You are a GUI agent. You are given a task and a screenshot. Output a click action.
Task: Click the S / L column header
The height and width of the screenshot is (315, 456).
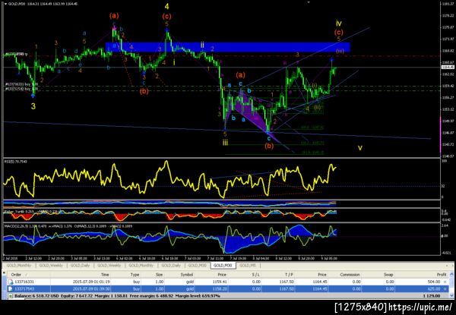pos(255,274)
